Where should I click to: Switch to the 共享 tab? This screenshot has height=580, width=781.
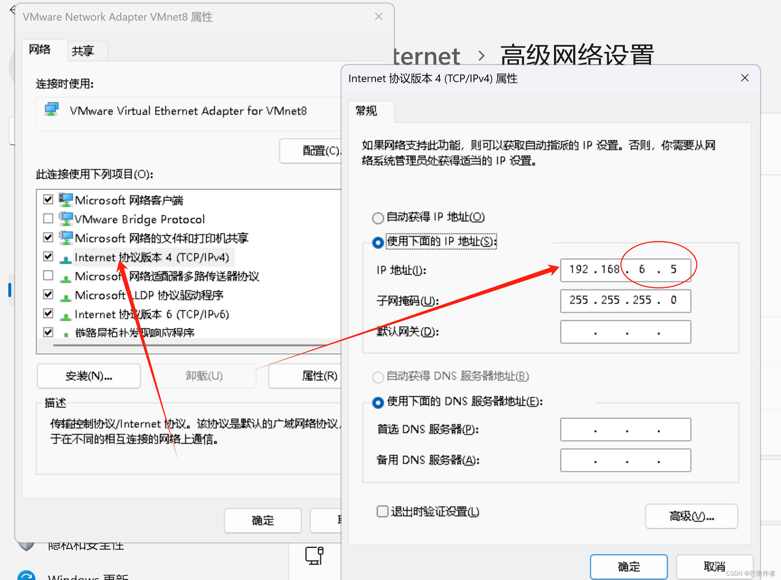pos(83,51)
